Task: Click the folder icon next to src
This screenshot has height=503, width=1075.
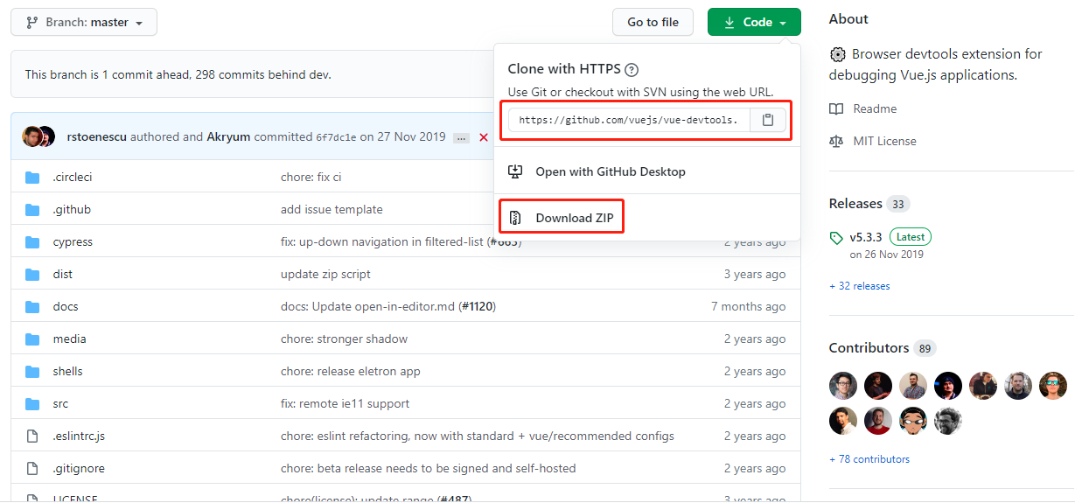Action: tap(33, 403)
